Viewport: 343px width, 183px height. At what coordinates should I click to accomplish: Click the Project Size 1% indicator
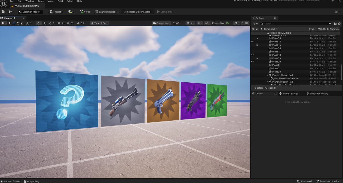click(220, 23)
